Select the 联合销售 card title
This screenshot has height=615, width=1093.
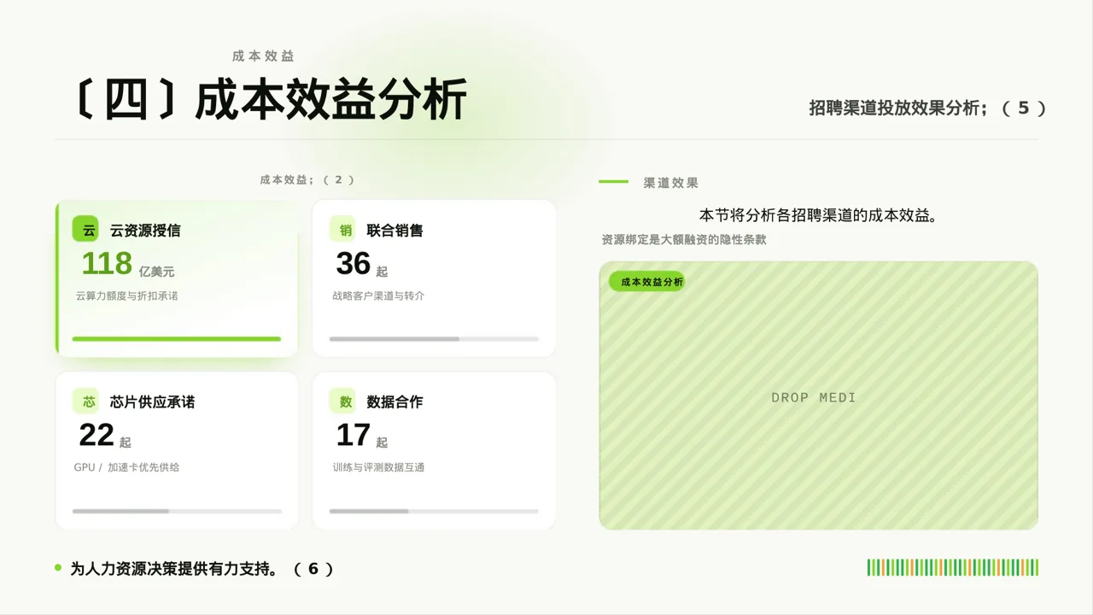click(395, 231)
